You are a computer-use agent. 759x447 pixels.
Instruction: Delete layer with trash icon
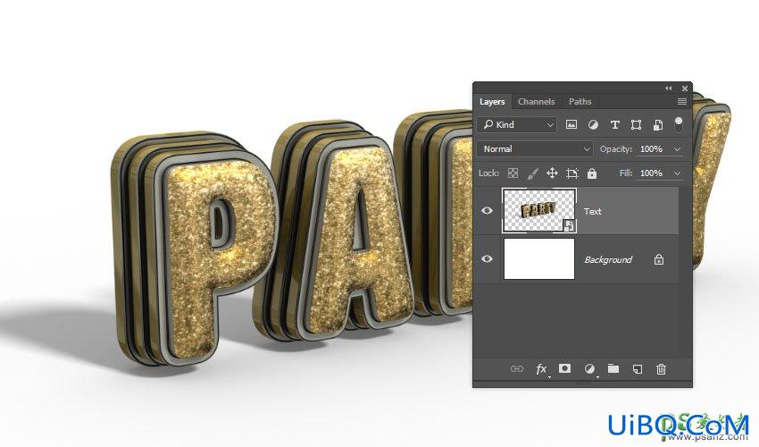click(661, 369)
